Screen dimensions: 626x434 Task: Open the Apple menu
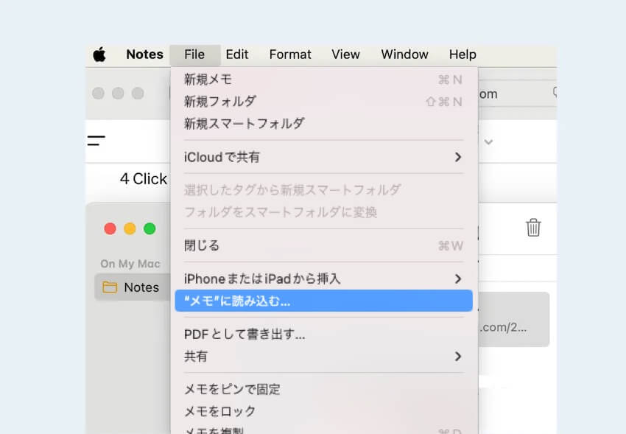[99, 55]
